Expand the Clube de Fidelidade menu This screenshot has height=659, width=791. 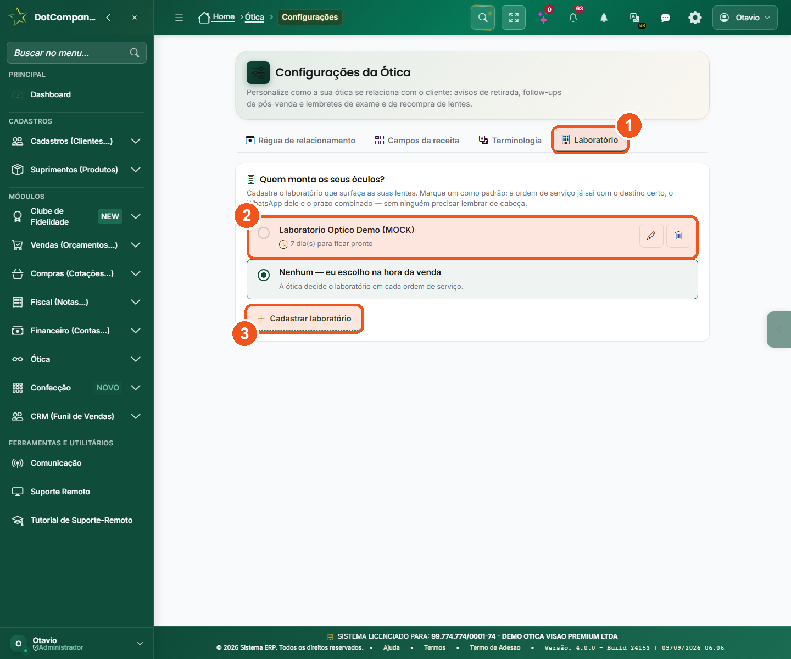tap(77, 216)
